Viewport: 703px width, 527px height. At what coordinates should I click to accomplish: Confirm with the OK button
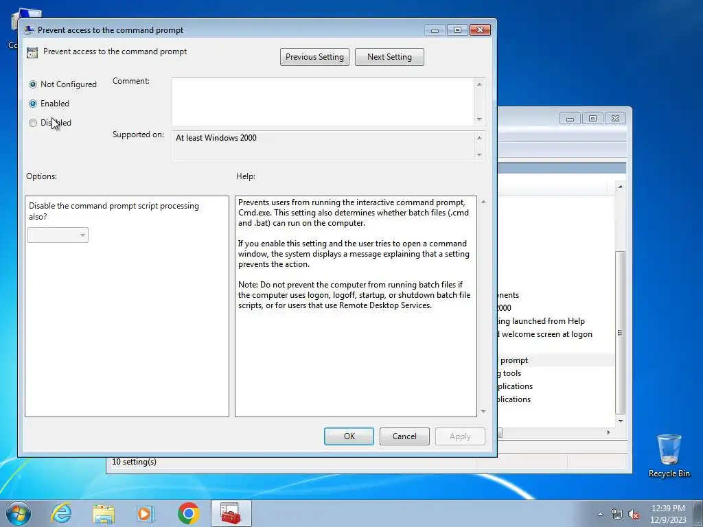349,436
